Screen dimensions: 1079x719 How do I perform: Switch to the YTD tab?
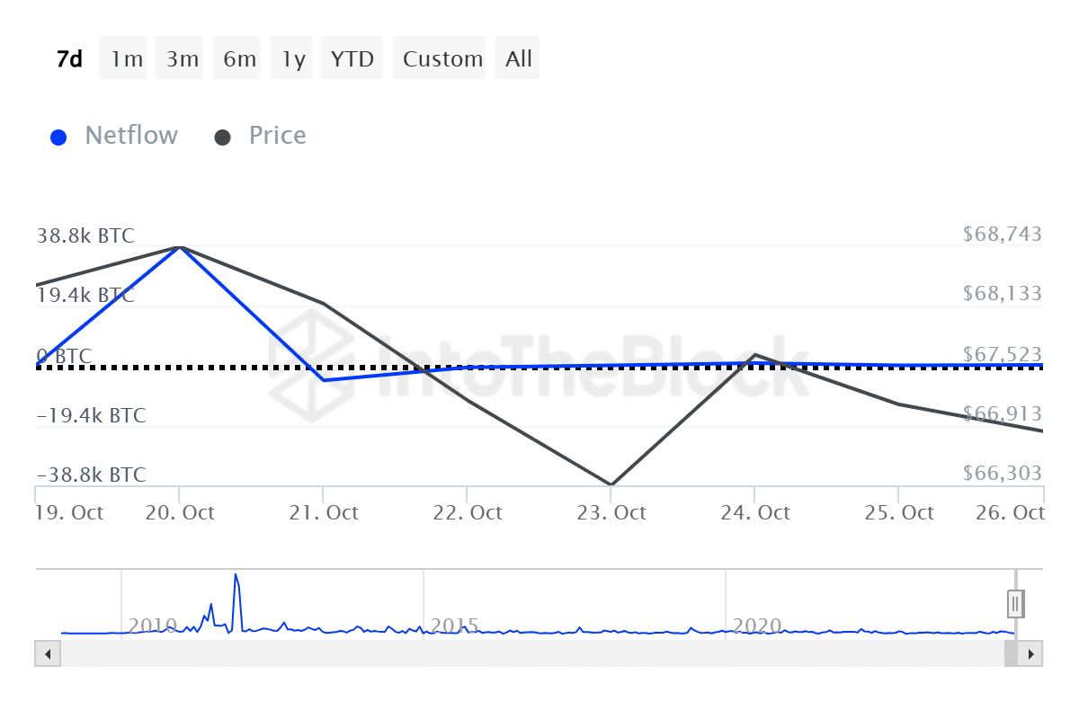click(352, 58)
